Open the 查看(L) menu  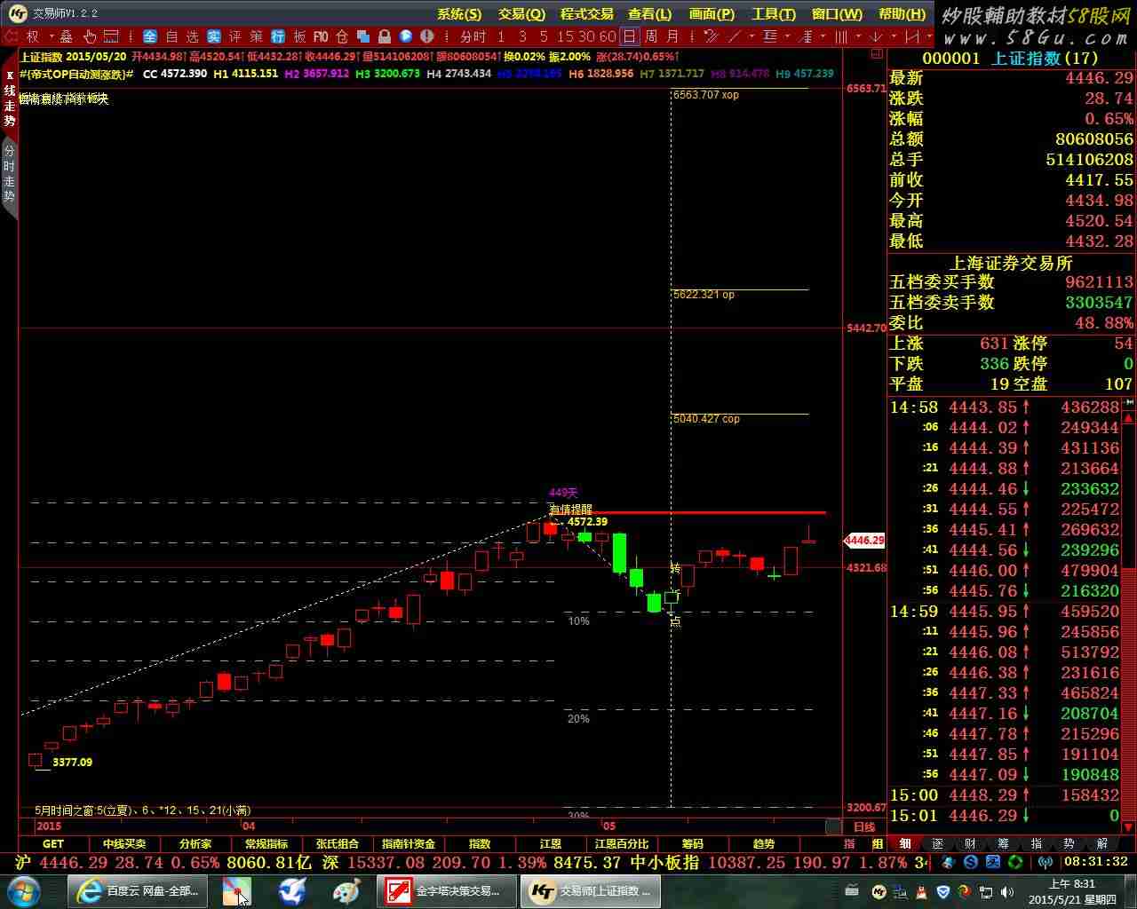point(649,13)
